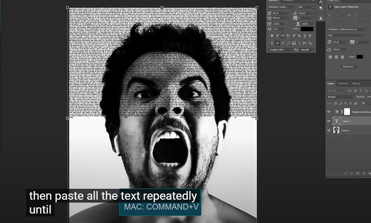Hide the Brightness/Contrast adjustment layer
The width and height of the screenshot is (371, 223).
[x=329, y=111]
